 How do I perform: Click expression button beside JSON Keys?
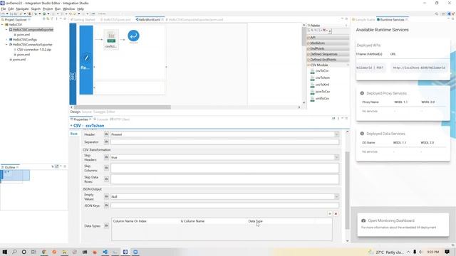[x=106, y=206]
